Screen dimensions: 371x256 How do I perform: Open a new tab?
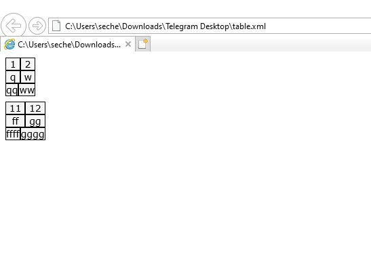[142, 44]
